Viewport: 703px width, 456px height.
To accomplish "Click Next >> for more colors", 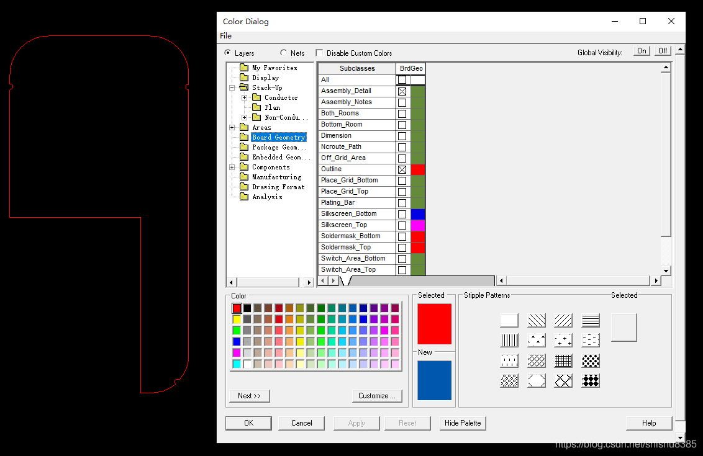I will (249, 396).
